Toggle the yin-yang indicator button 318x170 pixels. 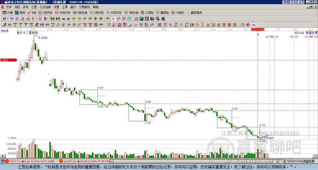tap(248, 25)
